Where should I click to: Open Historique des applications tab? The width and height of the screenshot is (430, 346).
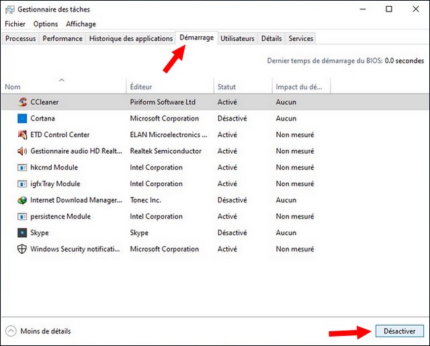131,38
